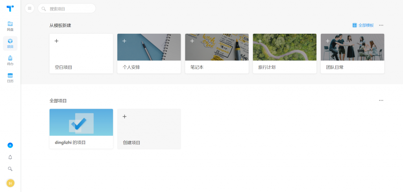Open the user avatar menu
The height and width of the screenshot is (192, 403).
pos(10,183)
